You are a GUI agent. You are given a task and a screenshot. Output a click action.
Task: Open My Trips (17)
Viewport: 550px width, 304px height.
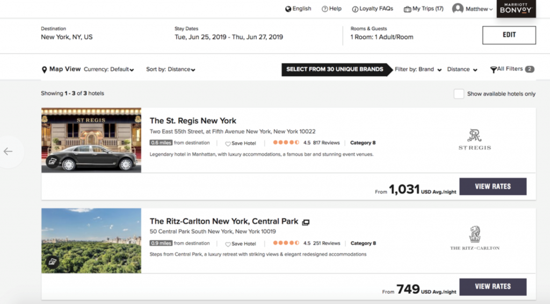428,9
